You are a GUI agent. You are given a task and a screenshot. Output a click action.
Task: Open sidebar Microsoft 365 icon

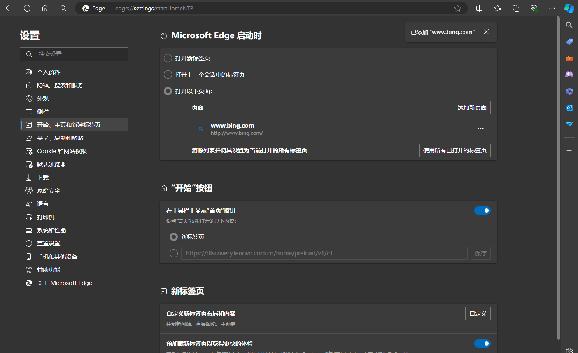pos(569,91)
